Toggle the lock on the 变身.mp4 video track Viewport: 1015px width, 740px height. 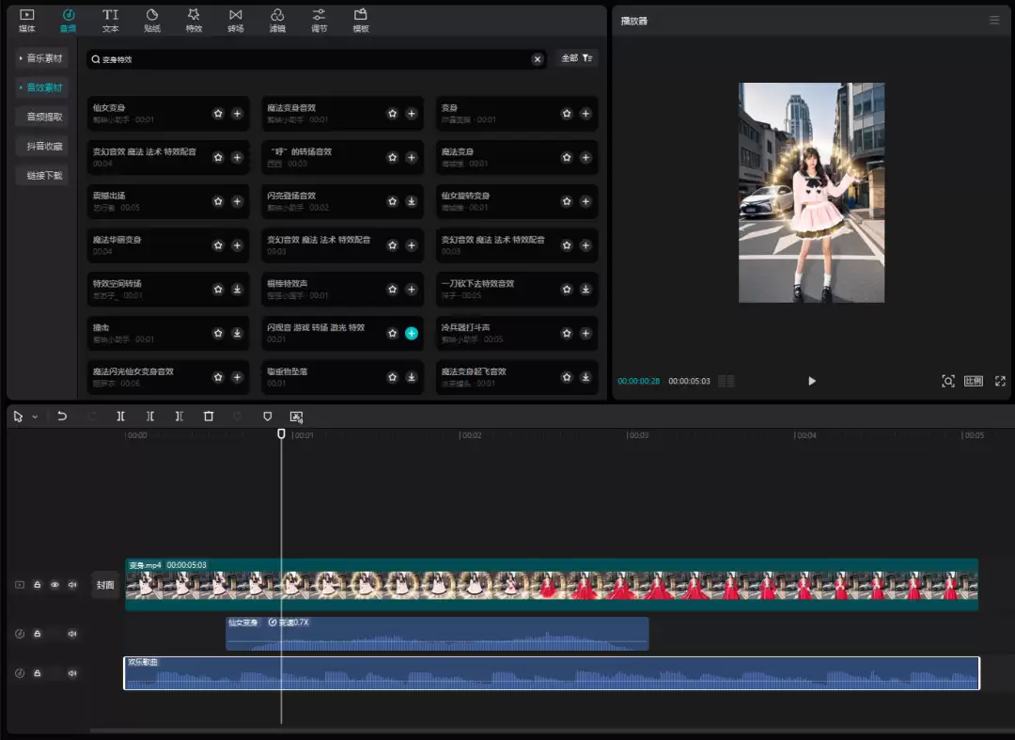38,585
